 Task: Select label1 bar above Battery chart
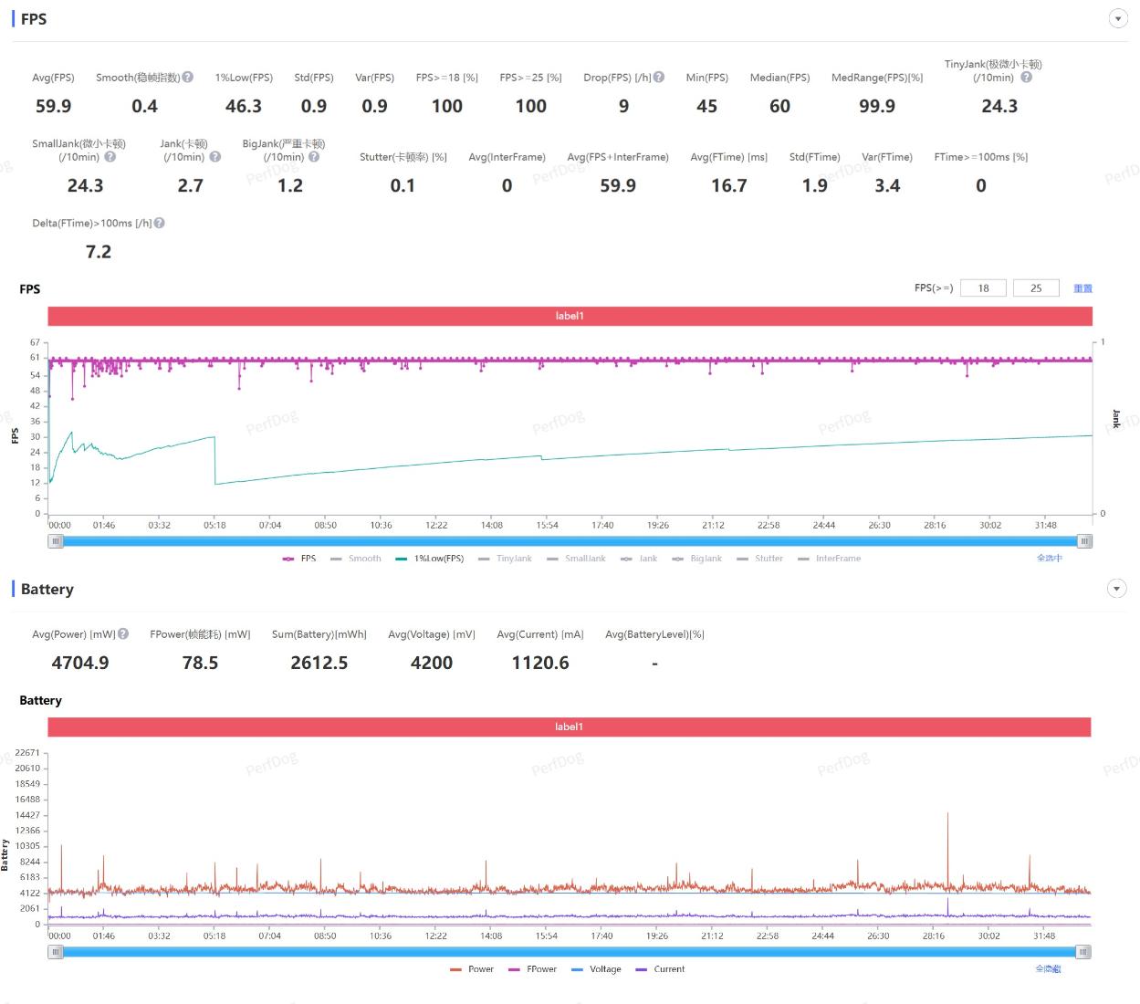[x=569, y=727]
